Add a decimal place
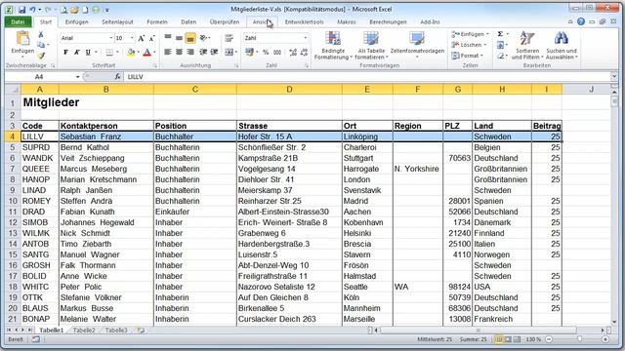The width and height of the screenshot is (625, 351). point(293,52)
